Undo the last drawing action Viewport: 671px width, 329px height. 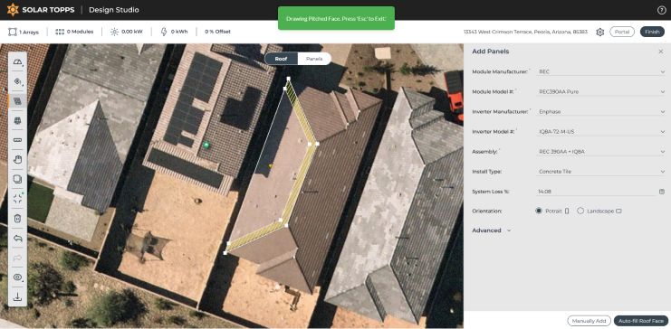[x=17, y=238]
